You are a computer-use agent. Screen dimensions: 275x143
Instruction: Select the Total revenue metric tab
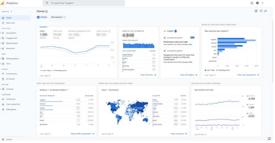(103, 33)
